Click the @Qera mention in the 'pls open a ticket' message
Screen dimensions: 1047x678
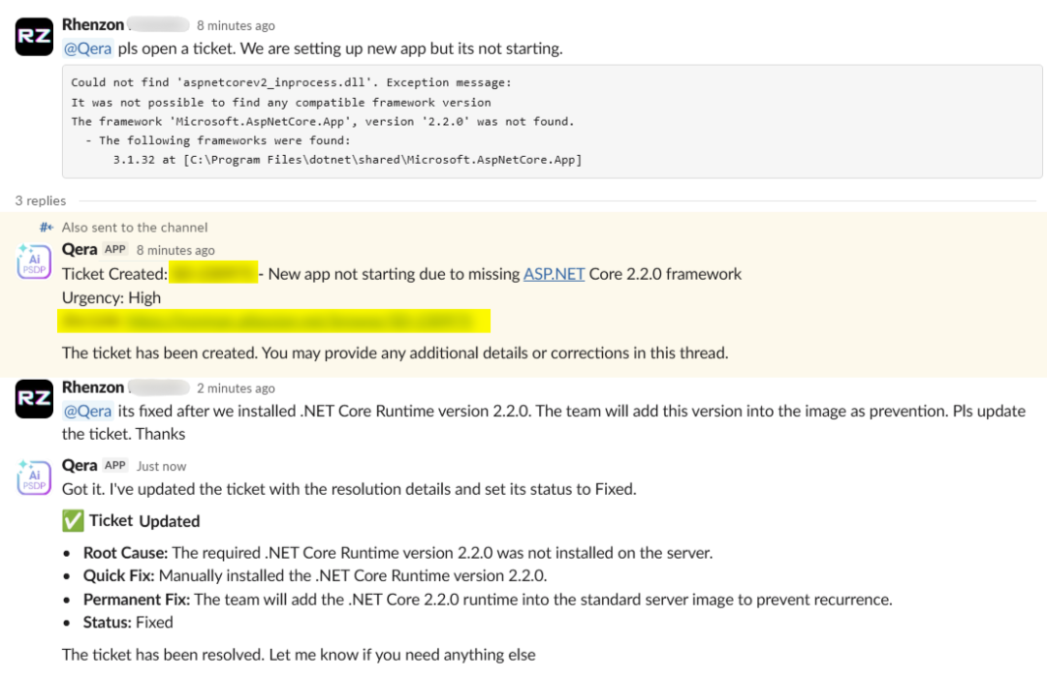coord(87,48)
